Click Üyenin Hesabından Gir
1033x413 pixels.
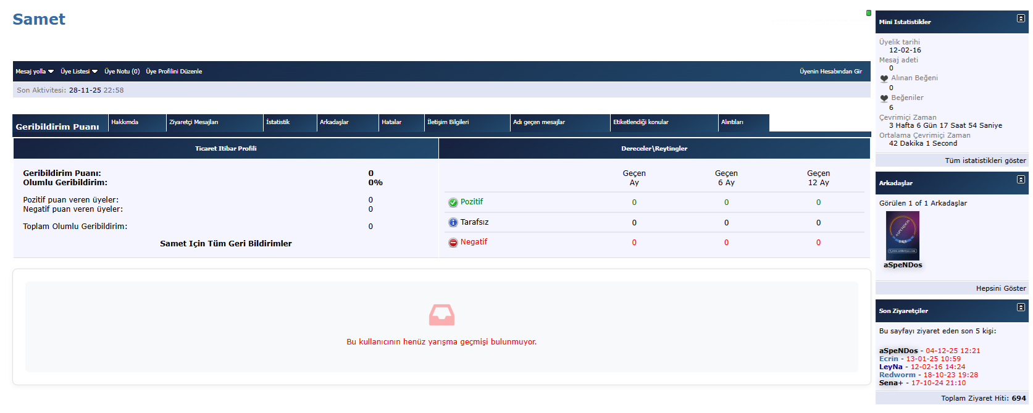tap(830, 72)
